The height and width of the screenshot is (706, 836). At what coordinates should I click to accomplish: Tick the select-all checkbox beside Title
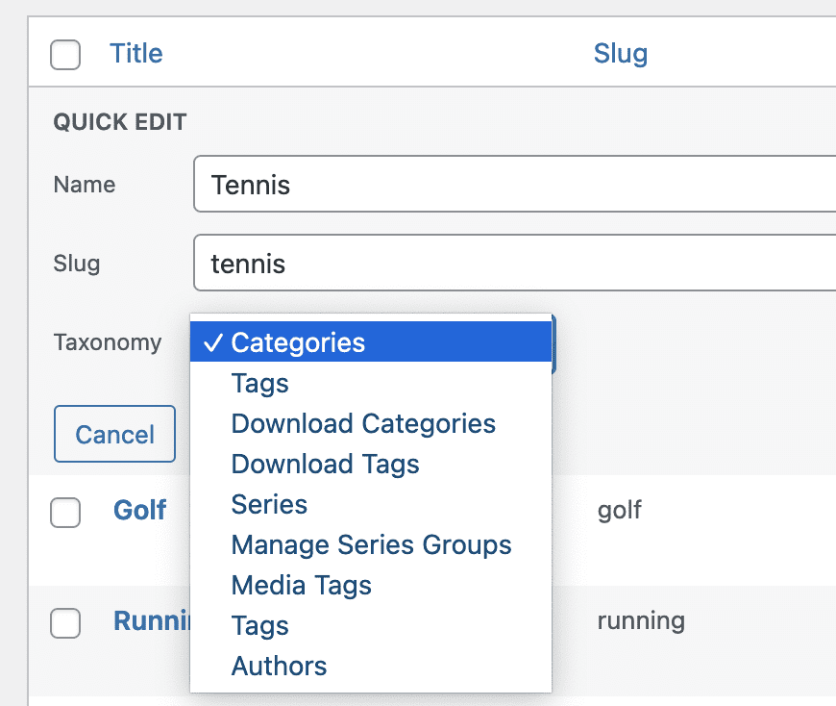point(65,55)
